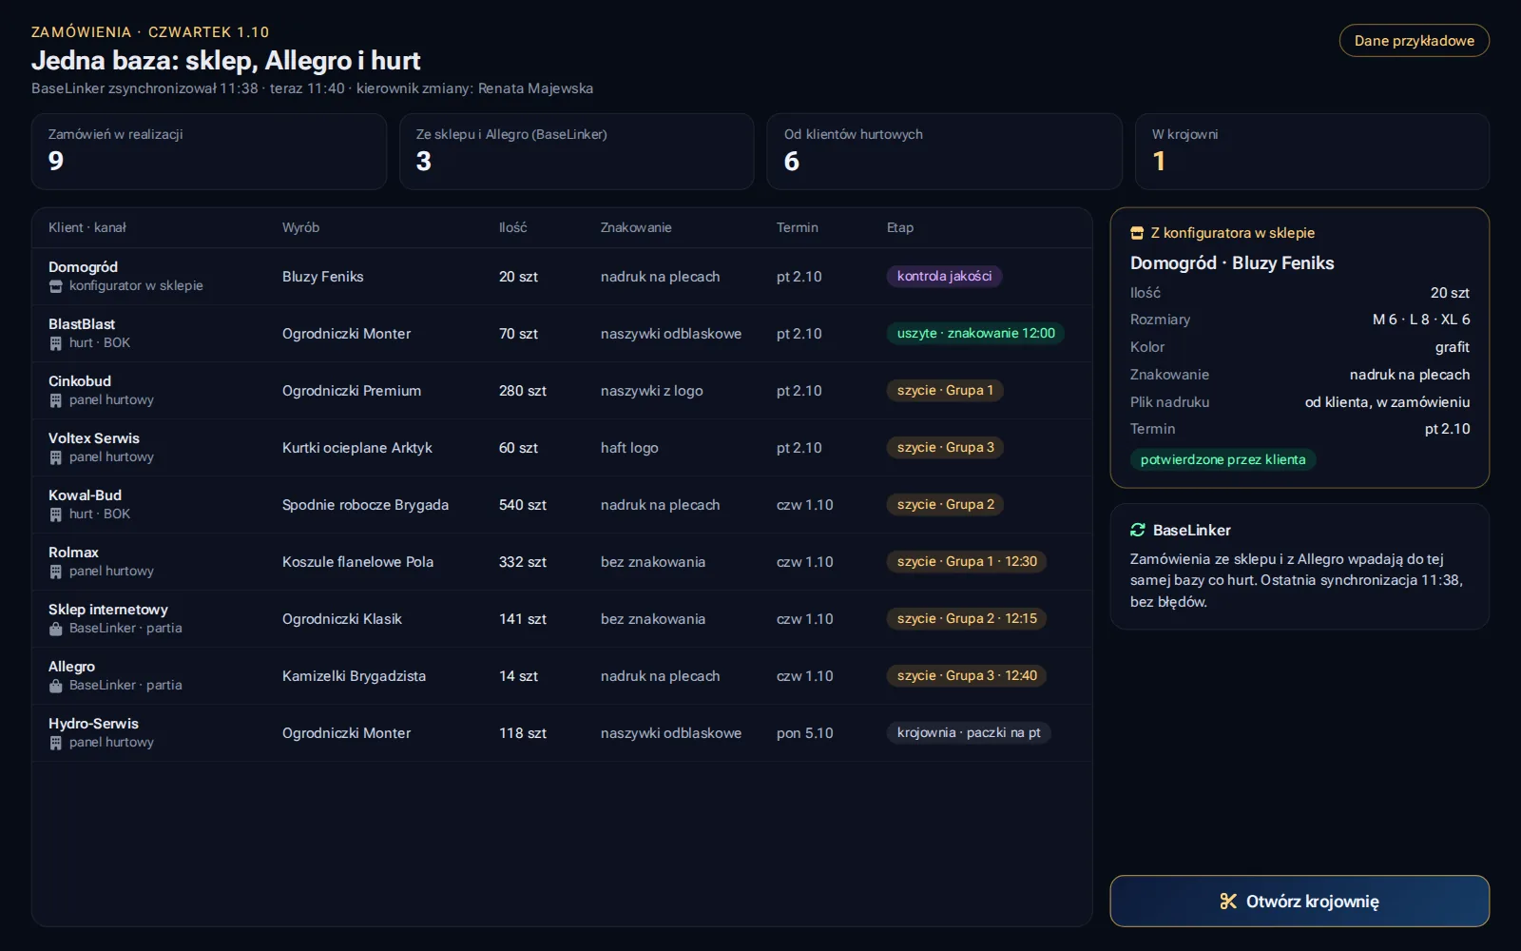Select the Kamizelki Brygadzista cell

(x=354, y=676)
